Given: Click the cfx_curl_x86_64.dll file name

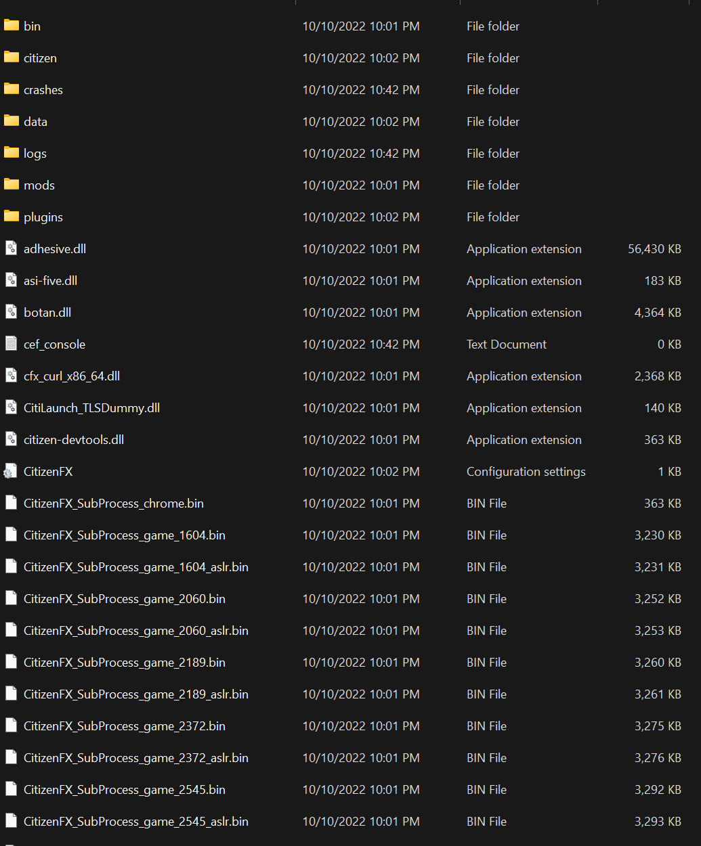Looking at the screenshot, I should pyautogui.click(x=72, y=376).
